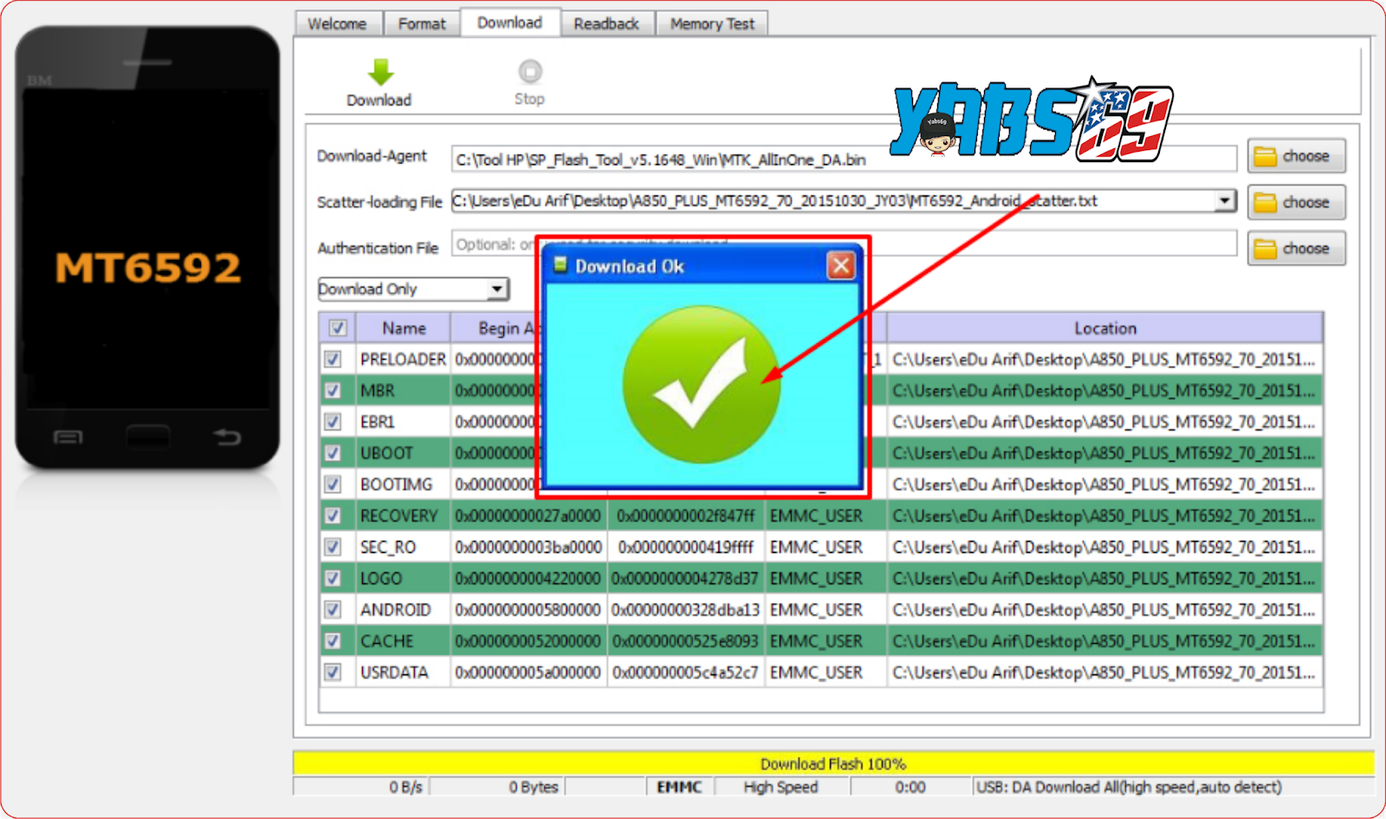Uncheck the PRELOADER partition checkbox
This screenshot has height=819, width=1386.
tap(333, 359)
